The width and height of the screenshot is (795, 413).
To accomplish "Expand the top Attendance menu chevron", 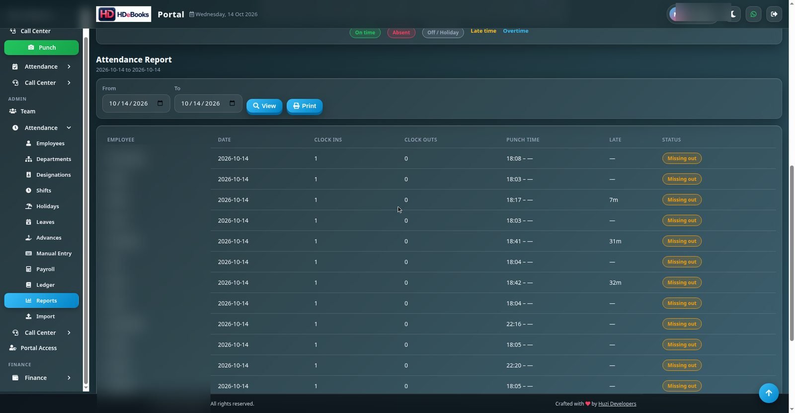I will (69, 67).
